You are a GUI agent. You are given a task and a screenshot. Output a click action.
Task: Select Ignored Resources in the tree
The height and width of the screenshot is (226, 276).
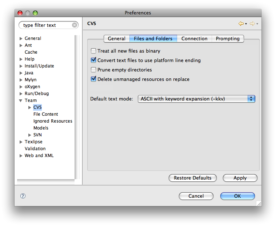[53, 121]
